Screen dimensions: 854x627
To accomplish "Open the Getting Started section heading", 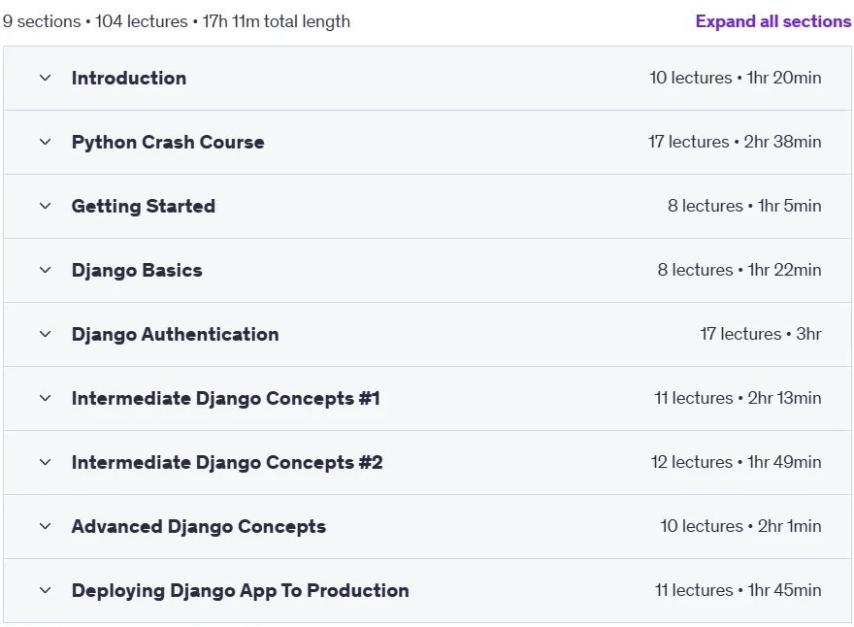I will (x=144, y=207).
